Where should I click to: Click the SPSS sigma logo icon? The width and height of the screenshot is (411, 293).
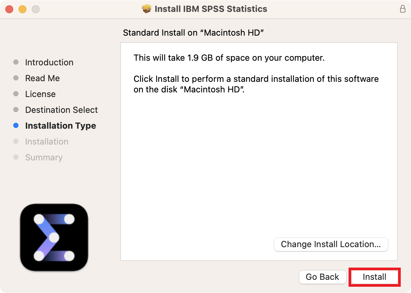coord(54,237)
